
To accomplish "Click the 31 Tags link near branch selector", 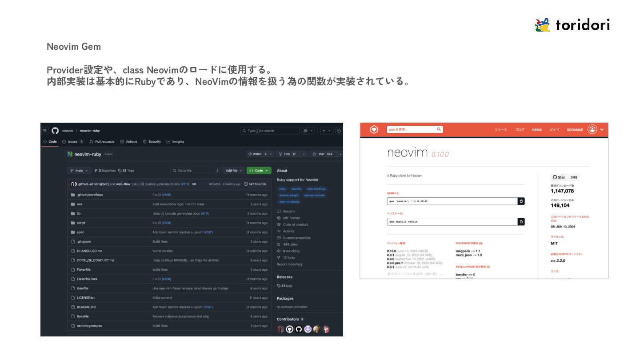I will [x=126, y=171].
